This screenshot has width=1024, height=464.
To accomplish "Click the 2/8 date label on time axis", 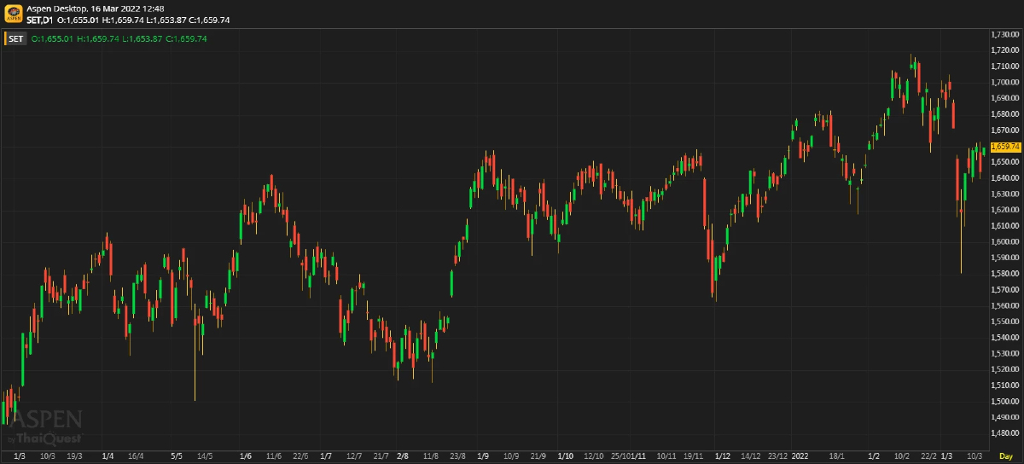I will [x=403, y=456].
